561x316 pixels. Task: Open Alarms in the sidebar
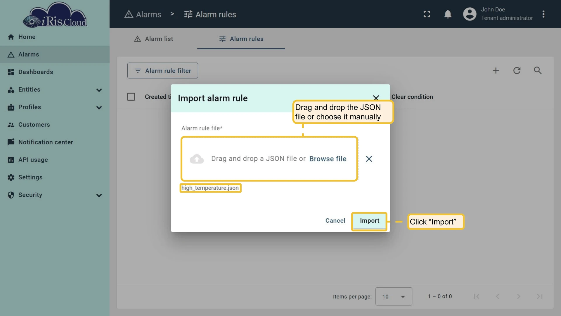(55, 54)
